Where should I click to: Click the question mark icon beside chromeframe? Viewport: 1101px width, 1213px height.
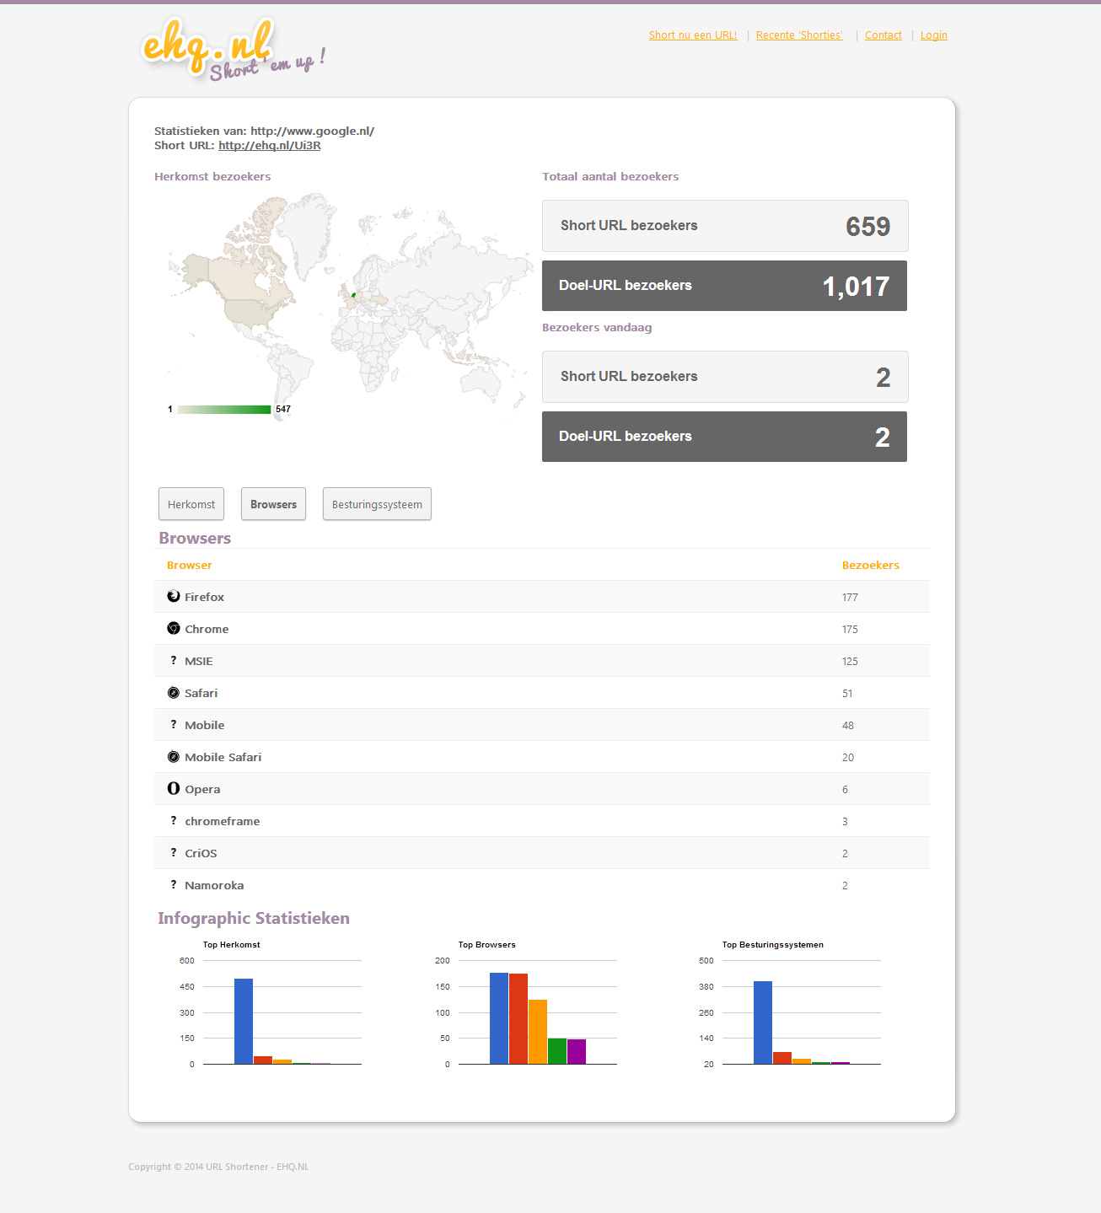coord(174,820)
